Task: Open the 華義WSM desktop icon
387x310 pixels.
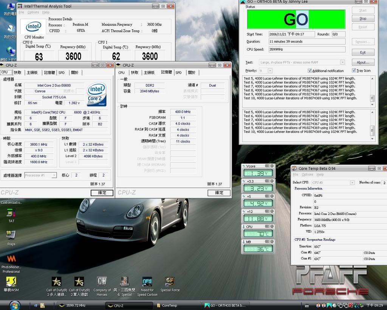Action: tap(11, 284)
